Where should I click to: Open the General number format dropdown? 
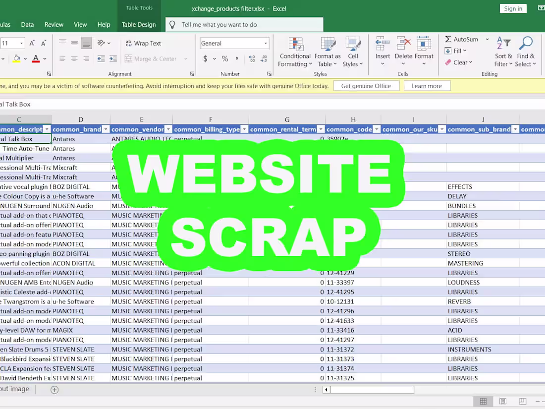tap(265, 43)
